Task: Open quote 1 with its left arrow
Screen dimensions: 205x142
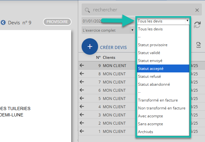Action: (x=82, y=131)
